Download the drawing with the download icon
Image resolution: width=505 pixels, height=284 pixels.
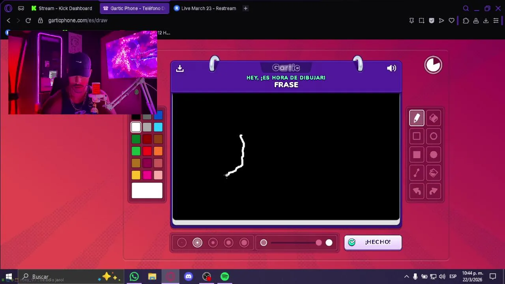coord(180,68)
